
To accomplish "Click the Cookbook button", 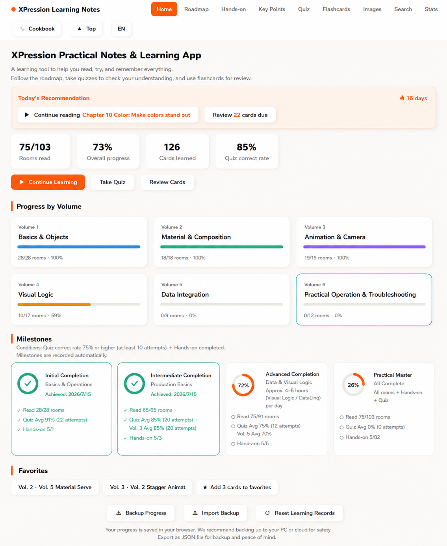I will pos(37,29).
